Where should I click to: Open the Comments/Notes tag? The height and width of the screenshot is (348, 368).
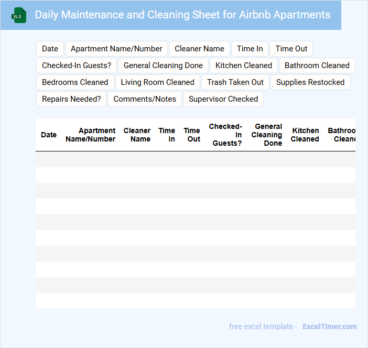point(145,99)
